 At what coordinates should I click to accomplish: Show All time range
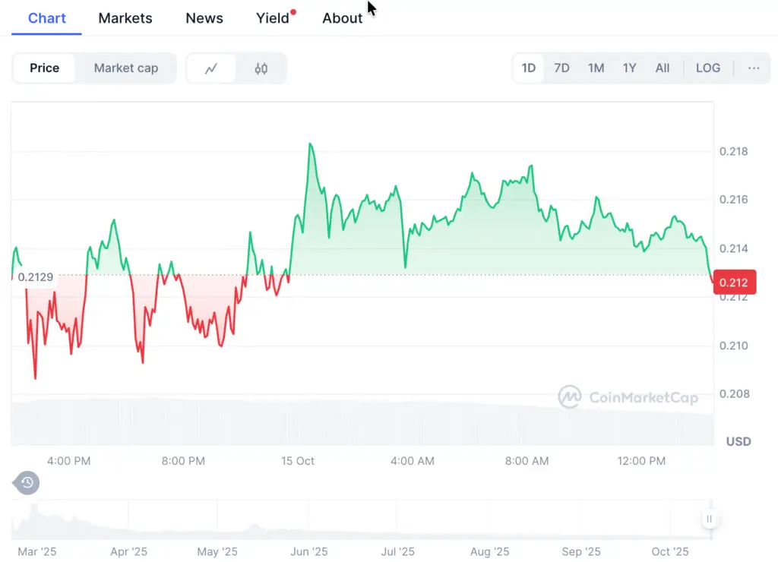(x=663, y=68)
